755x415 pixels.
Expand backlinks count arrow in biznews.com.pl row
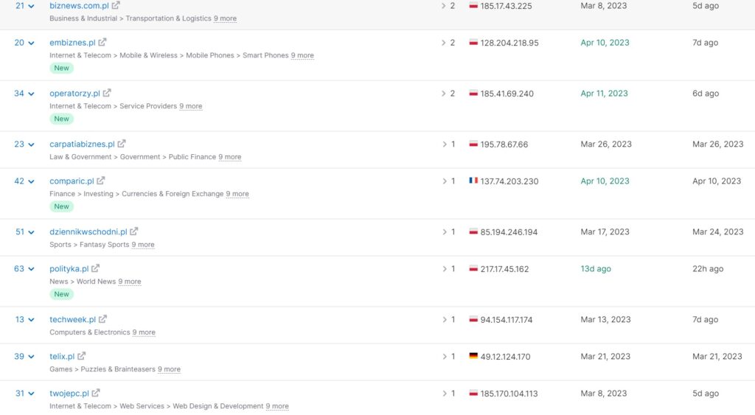[x=443, y=6]
